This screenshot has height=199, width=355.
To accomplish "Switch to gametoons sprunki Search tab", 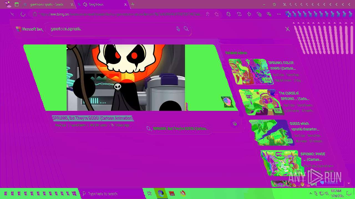I will [47, 4].
